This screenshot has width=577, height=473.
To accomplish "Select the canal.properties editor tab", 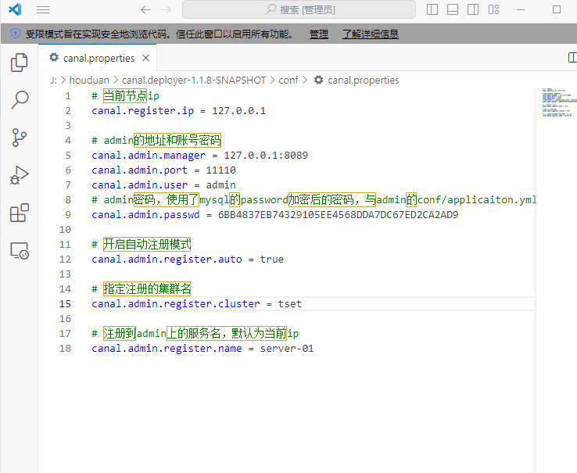I will [x=99, y=58].
